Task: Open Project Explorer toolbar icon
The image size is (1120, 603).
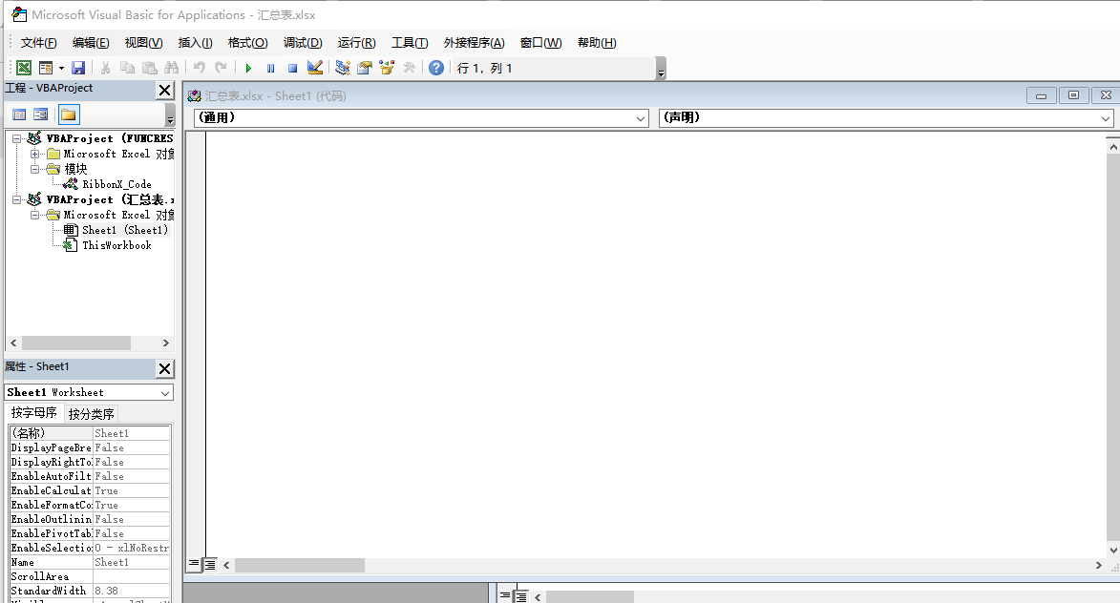Action: coord(343,68)
